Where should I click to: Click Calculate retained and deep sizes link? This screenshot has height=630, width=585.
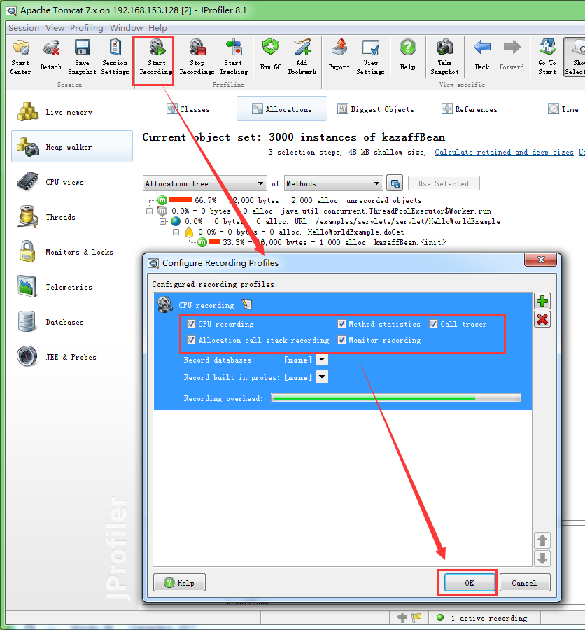coord(504,152)
